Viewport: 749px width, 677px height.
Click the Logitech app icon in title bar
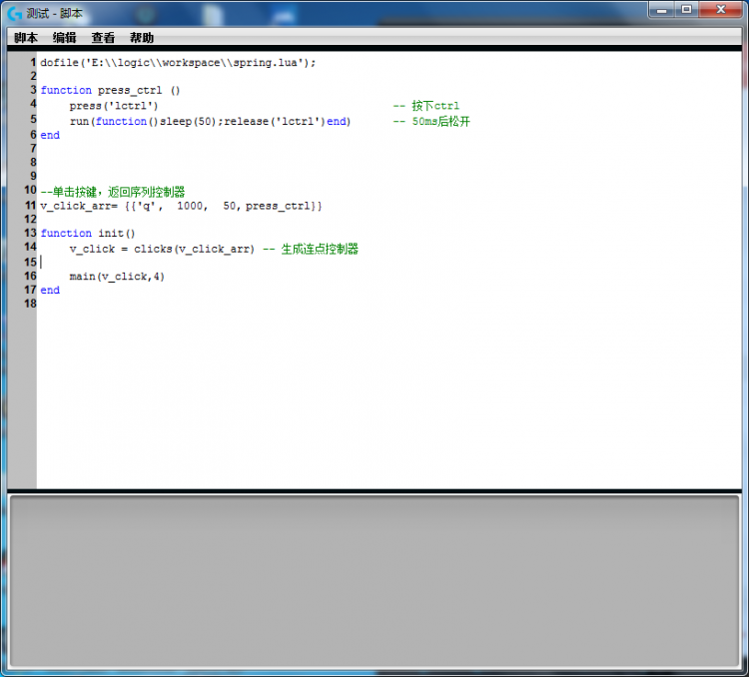(x=15, y=13)
